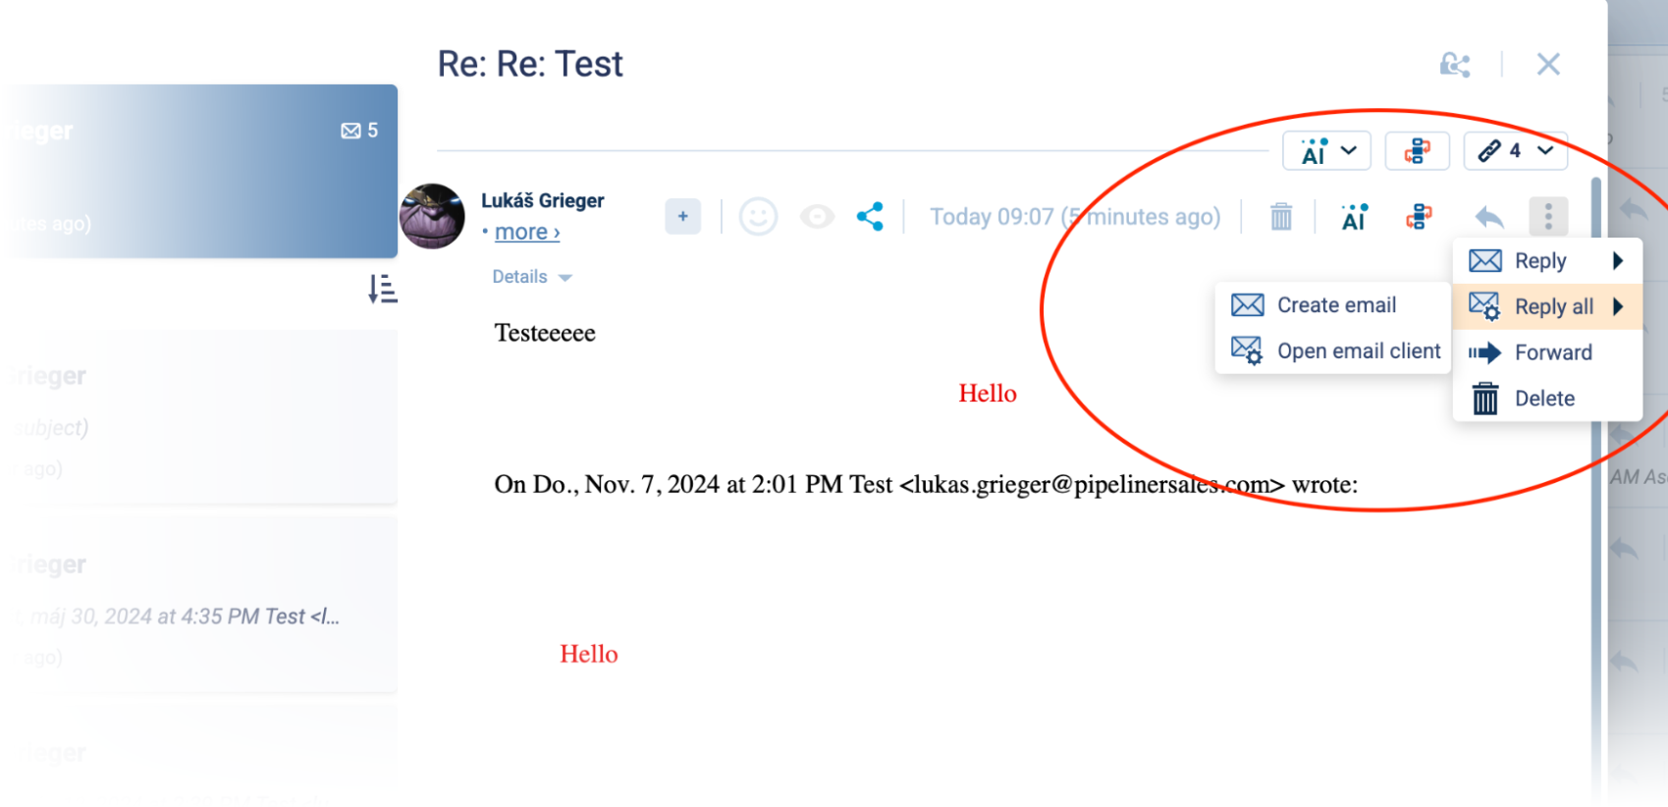Open the emoji reaction smiley icon
This screenshot has height=807, width=1668.
point(758,216)
